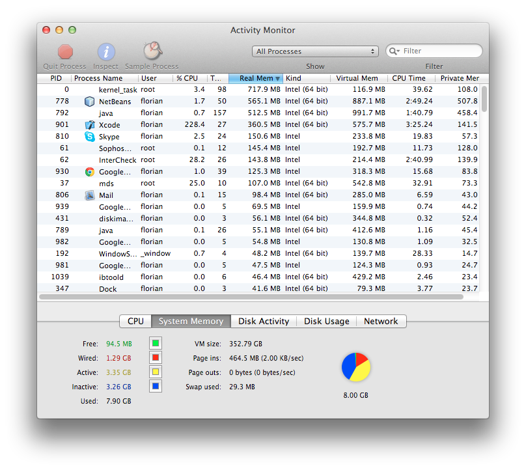Select the Skype process icon

(90, 137)
